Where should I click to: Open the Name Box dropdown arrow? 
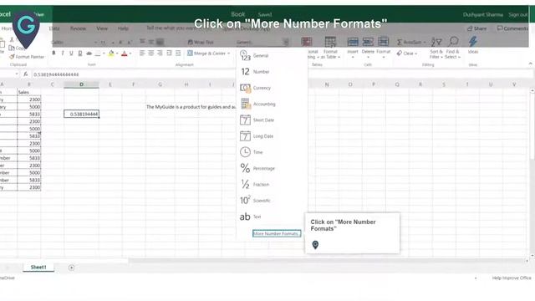tap(16, 74)
